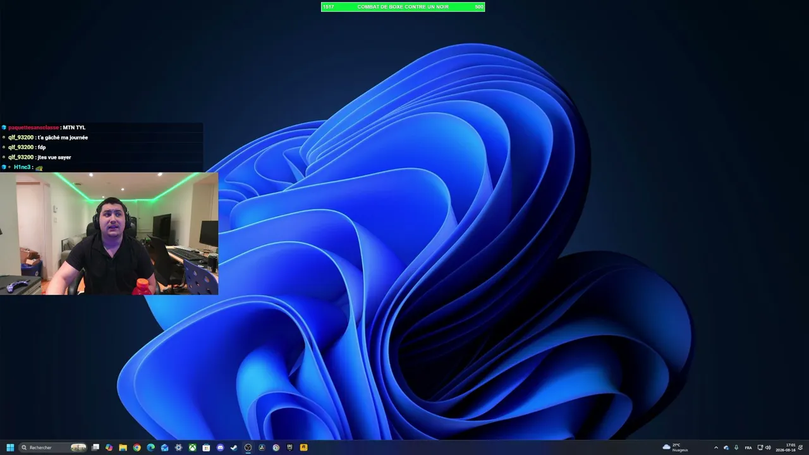Open Discord from the taskbar
This screenshot has width=809, height=455.
tap(220, 447)
